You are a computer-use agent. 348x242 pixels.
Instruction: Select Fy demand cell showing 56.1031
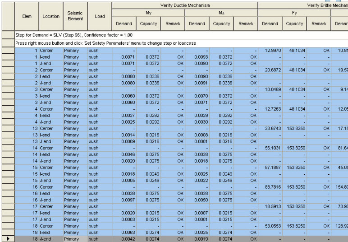270,148
